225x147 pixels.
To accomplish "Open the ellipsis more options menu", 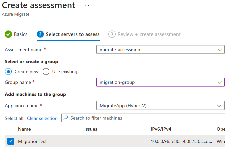I will coord(87,6).
